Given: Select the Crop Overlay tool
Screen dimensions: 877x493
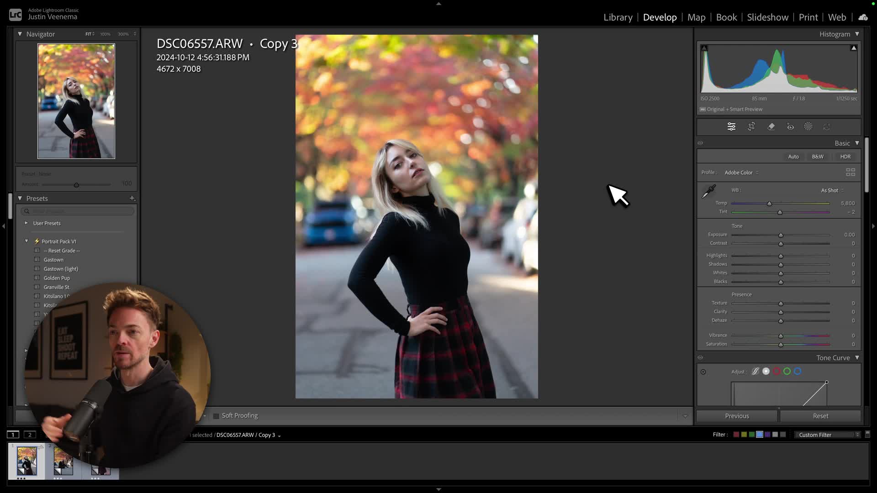Looking at the screenshot, I should 751,126.
